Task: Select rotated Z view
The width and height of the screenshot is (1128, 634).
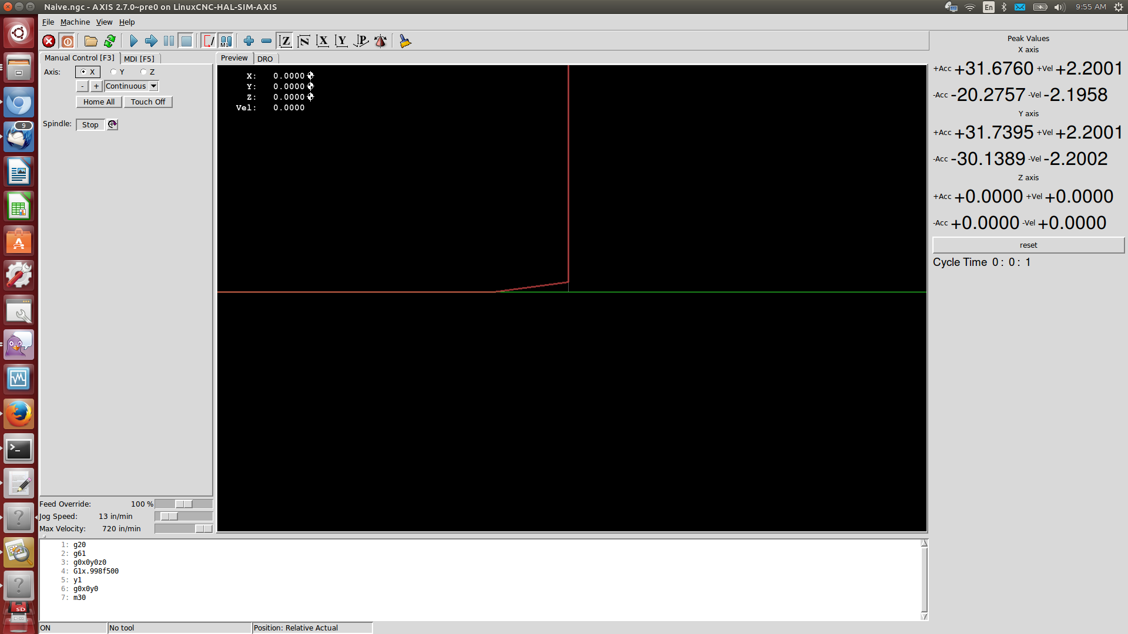Action: point(304,41)
